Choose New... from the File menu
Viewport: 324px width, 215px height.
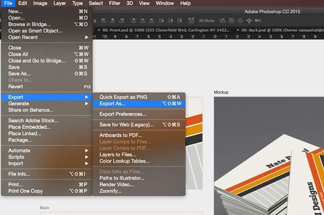(47, 11)
